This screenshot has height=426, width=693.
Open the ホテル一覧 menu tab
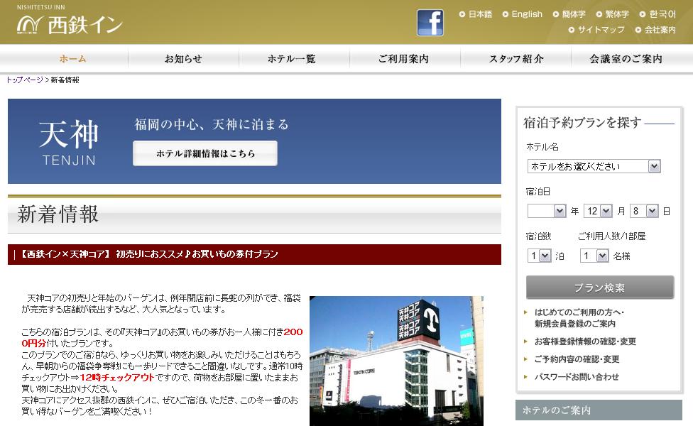click(292, 59)
